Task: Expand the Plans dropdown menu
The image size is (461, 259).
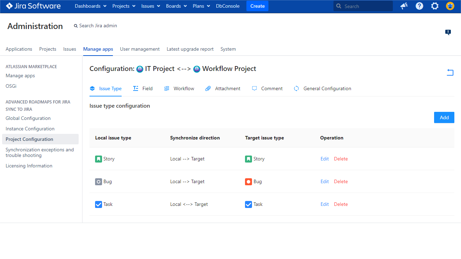Action: (x=201, y=6)
